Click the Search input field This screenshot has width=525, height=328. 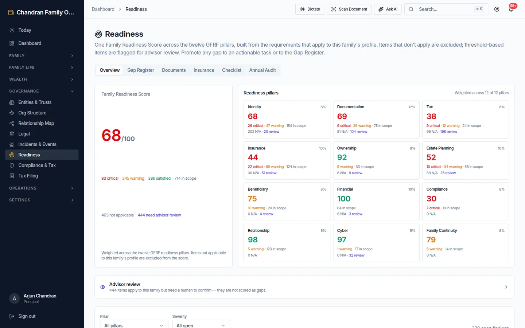446,9
